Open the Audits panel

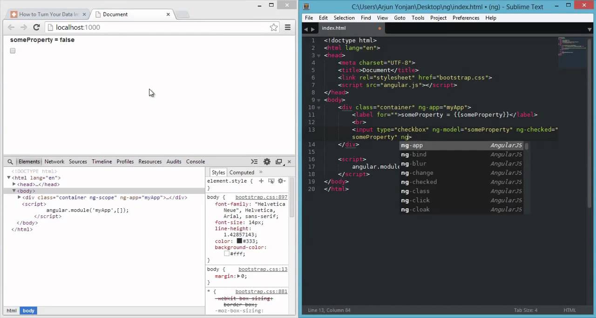click(x=174, y=162)
